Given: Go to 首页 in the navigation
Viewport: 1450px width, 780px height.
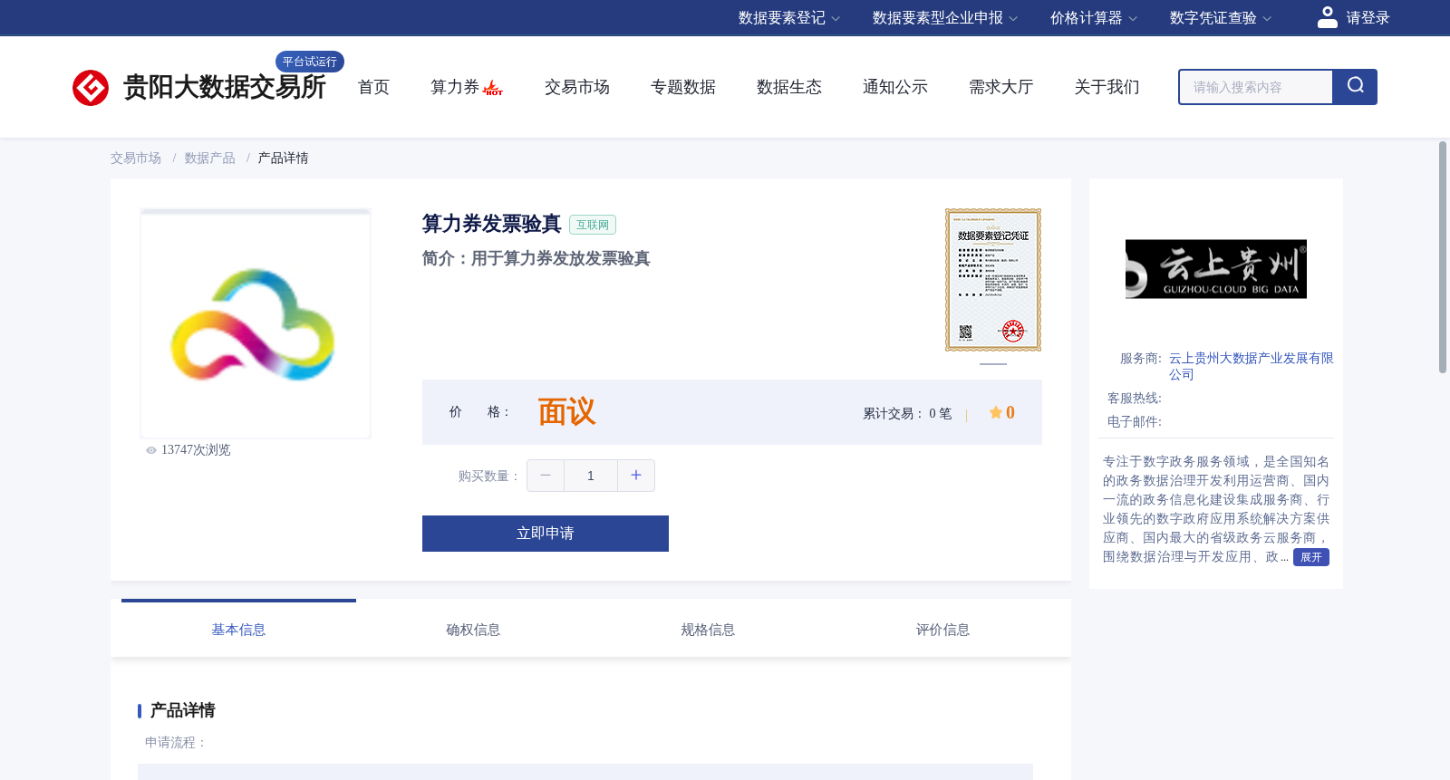Looking at the screenshot, I should [x=373, y=87].
